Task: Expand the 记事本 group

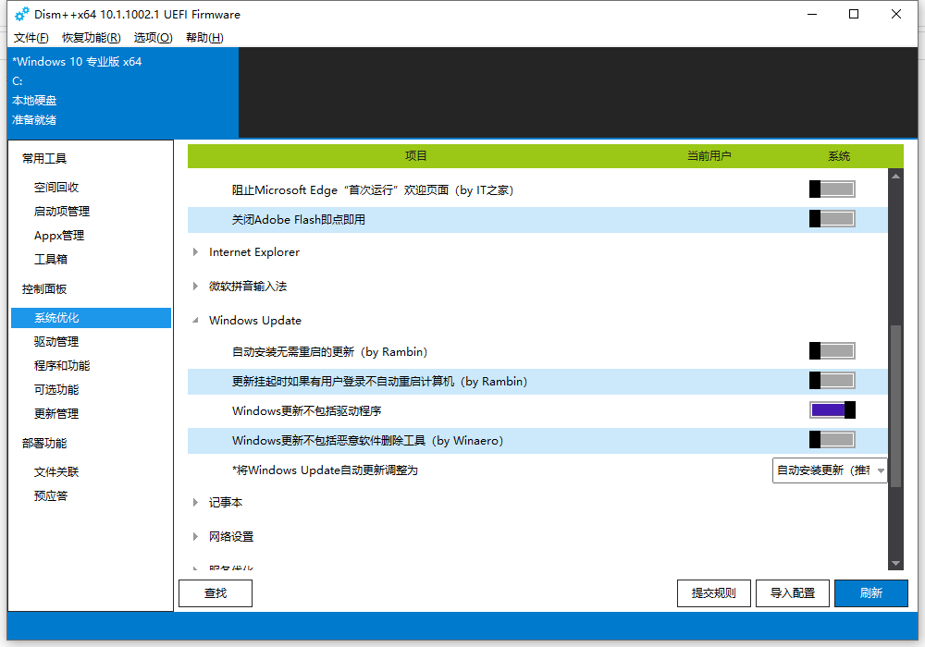Action: 195,503
